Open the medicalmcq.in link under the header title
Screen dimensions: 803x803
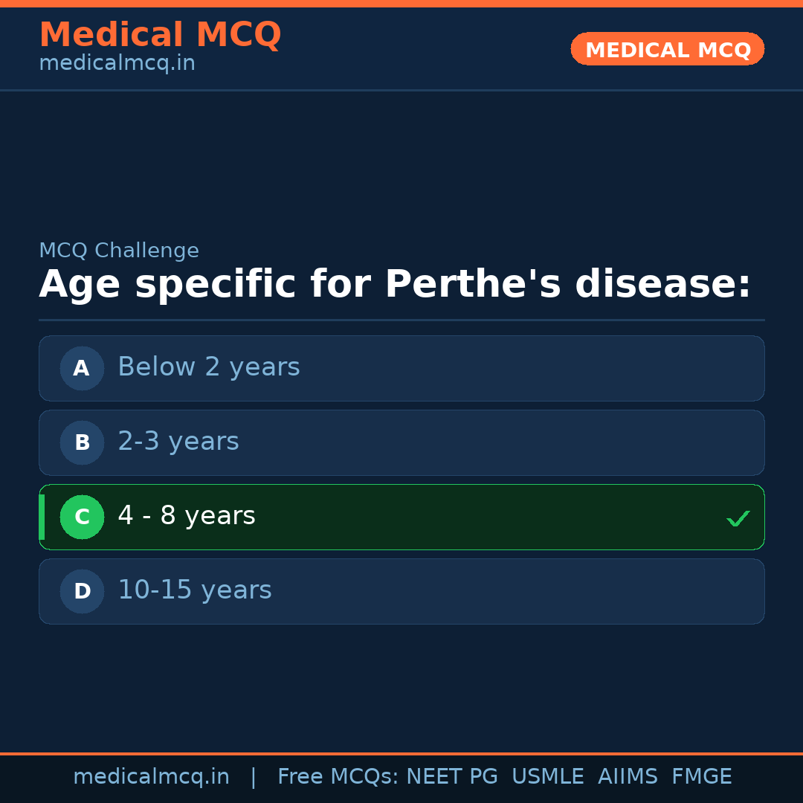(117, 63)
